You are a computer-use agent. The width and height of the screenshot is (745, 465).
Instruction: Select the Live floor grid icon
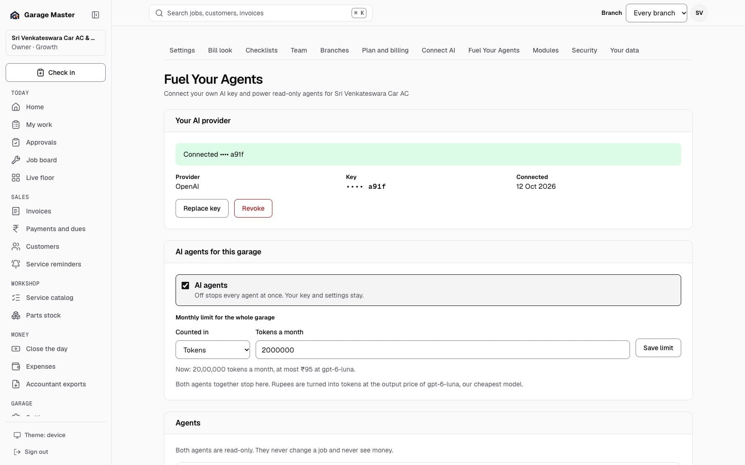[16, 178]
